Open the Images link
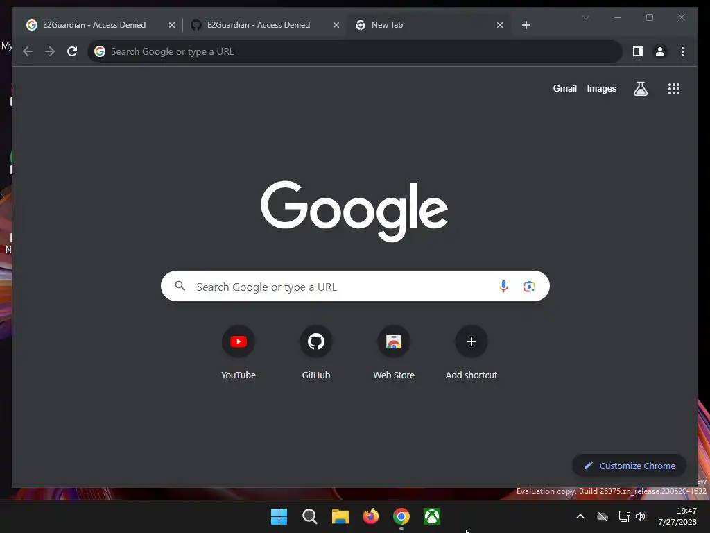Screen dimensions: 710x533 click(601, 89)
